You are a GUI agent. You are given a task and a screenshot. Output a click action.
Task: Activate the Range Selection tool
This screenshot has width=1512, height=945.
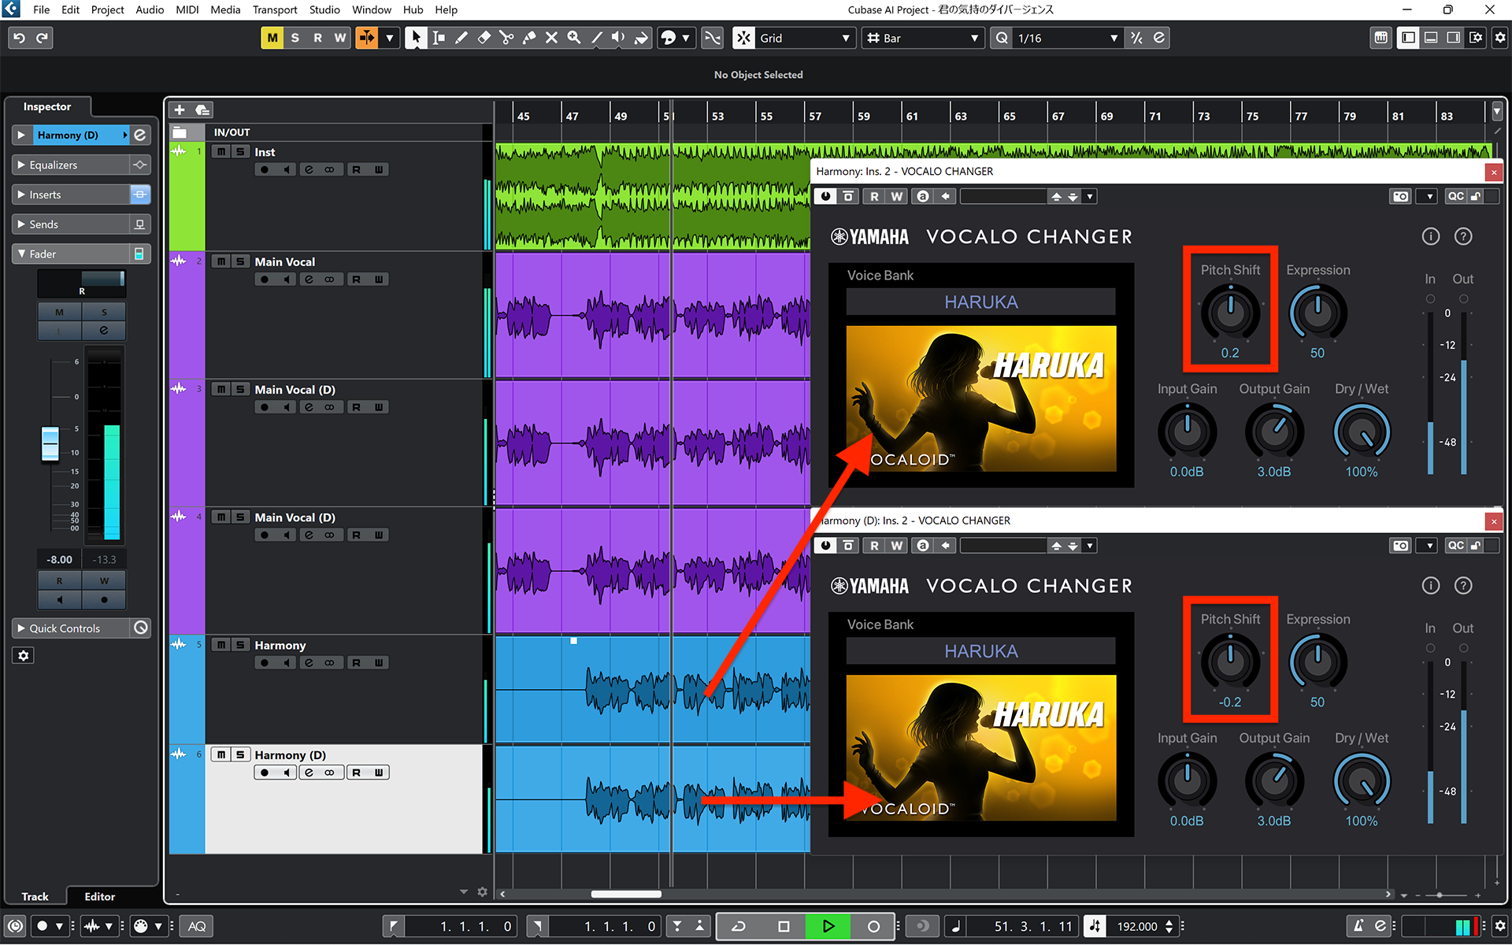(439, 37)
